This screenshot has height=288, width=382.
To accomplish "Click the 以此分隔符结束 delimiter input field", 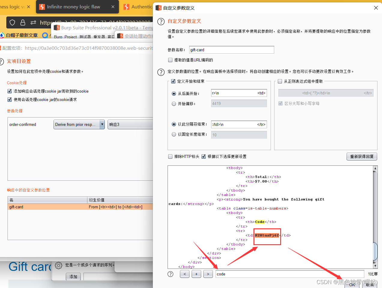I will pyautogui.click(x=239, y=124).
